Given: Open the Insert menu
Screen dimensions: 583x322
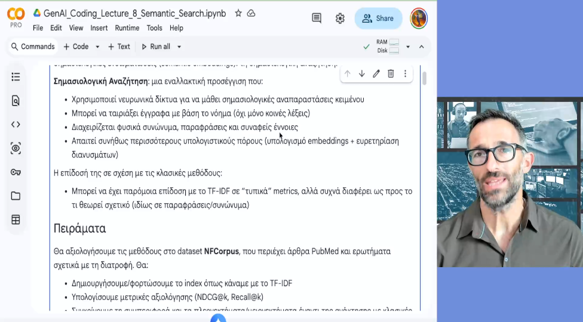Looking at the screenshot, I should click(99, 28).
